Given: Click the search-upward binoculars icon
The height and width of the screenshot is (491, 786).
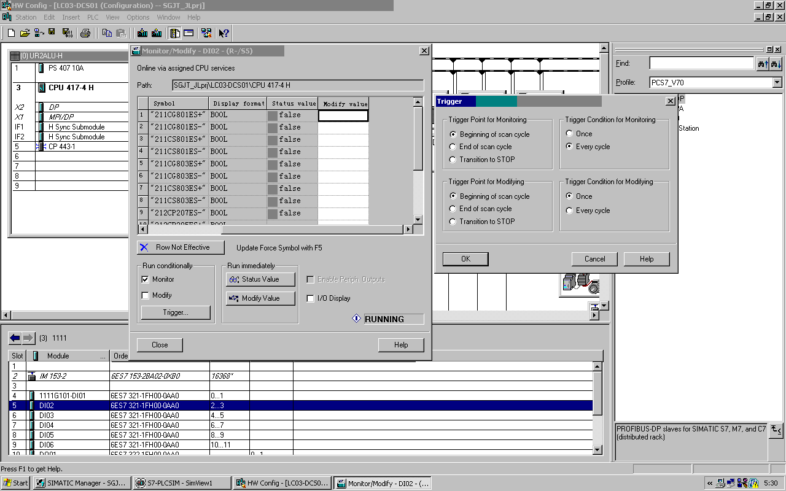Looking at the screenshot, I should click(763, 63).
